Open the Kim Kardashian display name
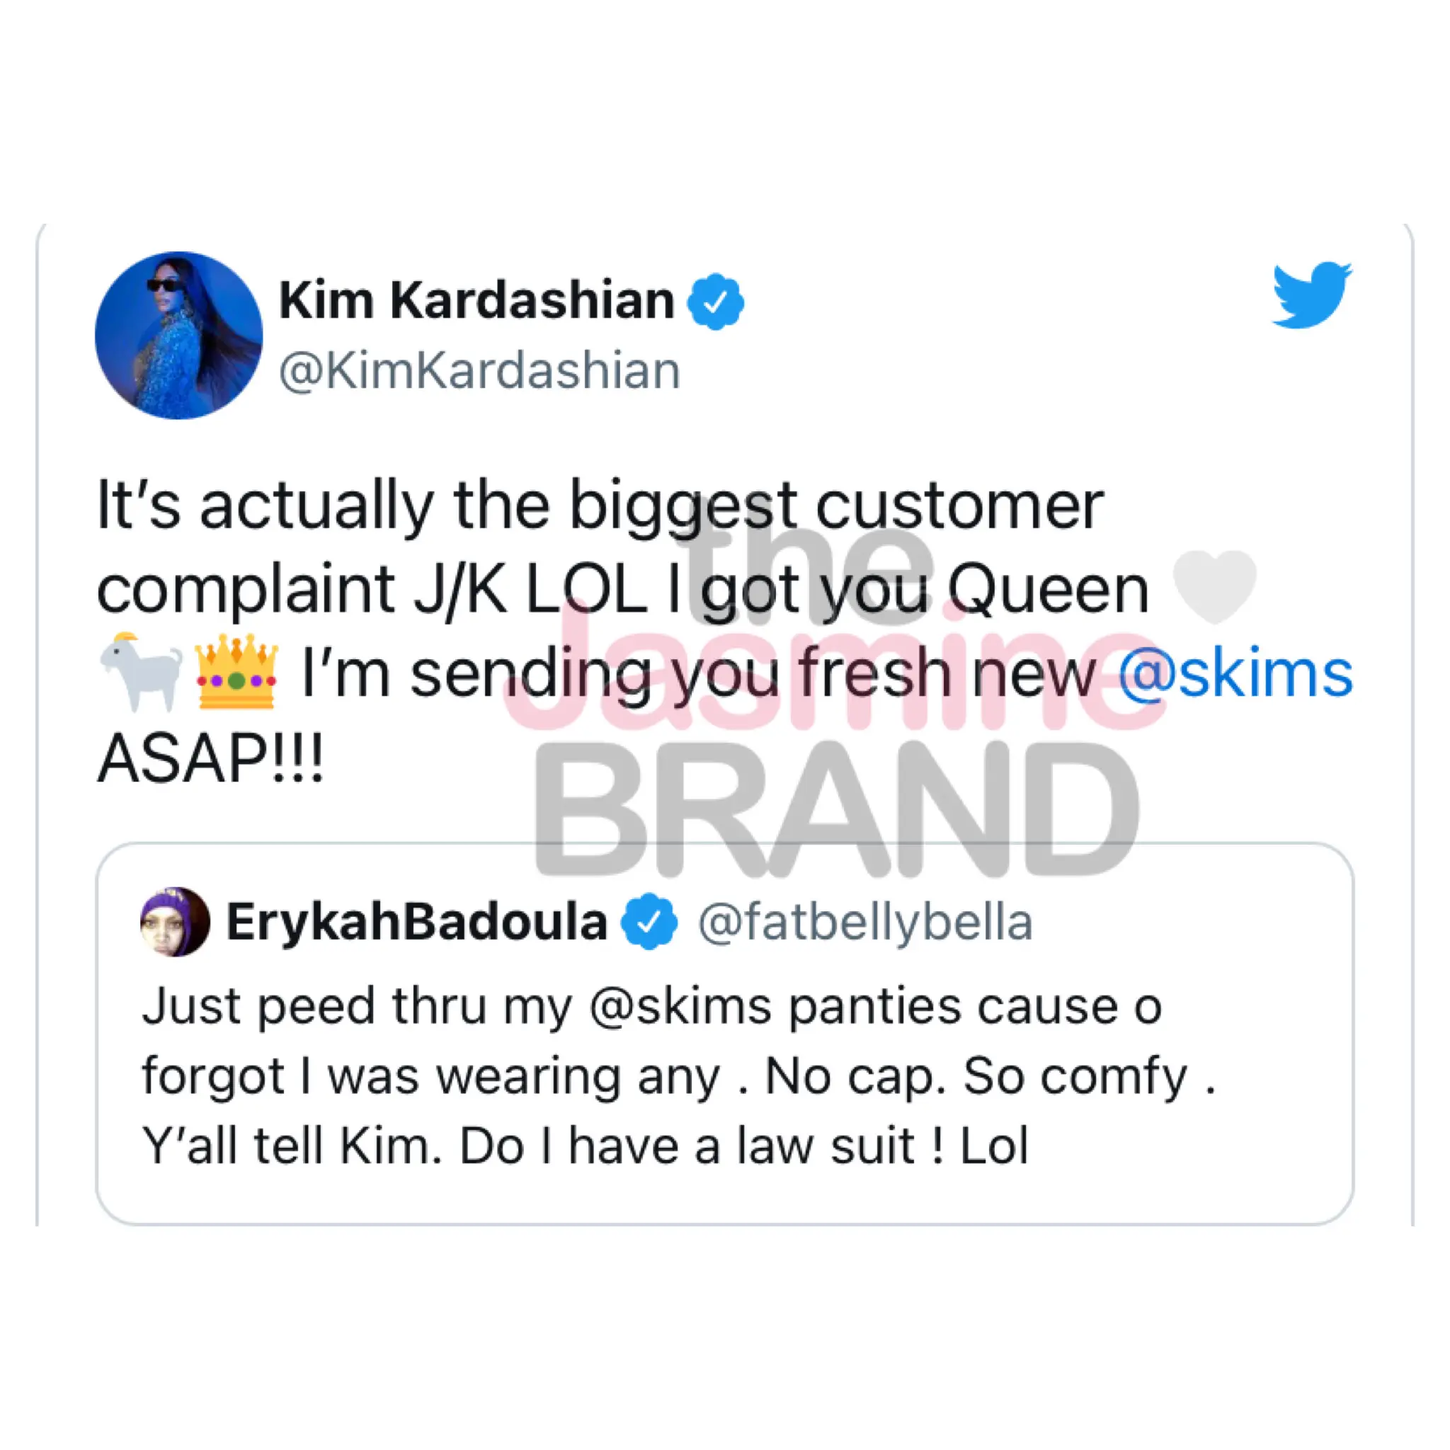1450x1450 pixels. tap(476, 301)
